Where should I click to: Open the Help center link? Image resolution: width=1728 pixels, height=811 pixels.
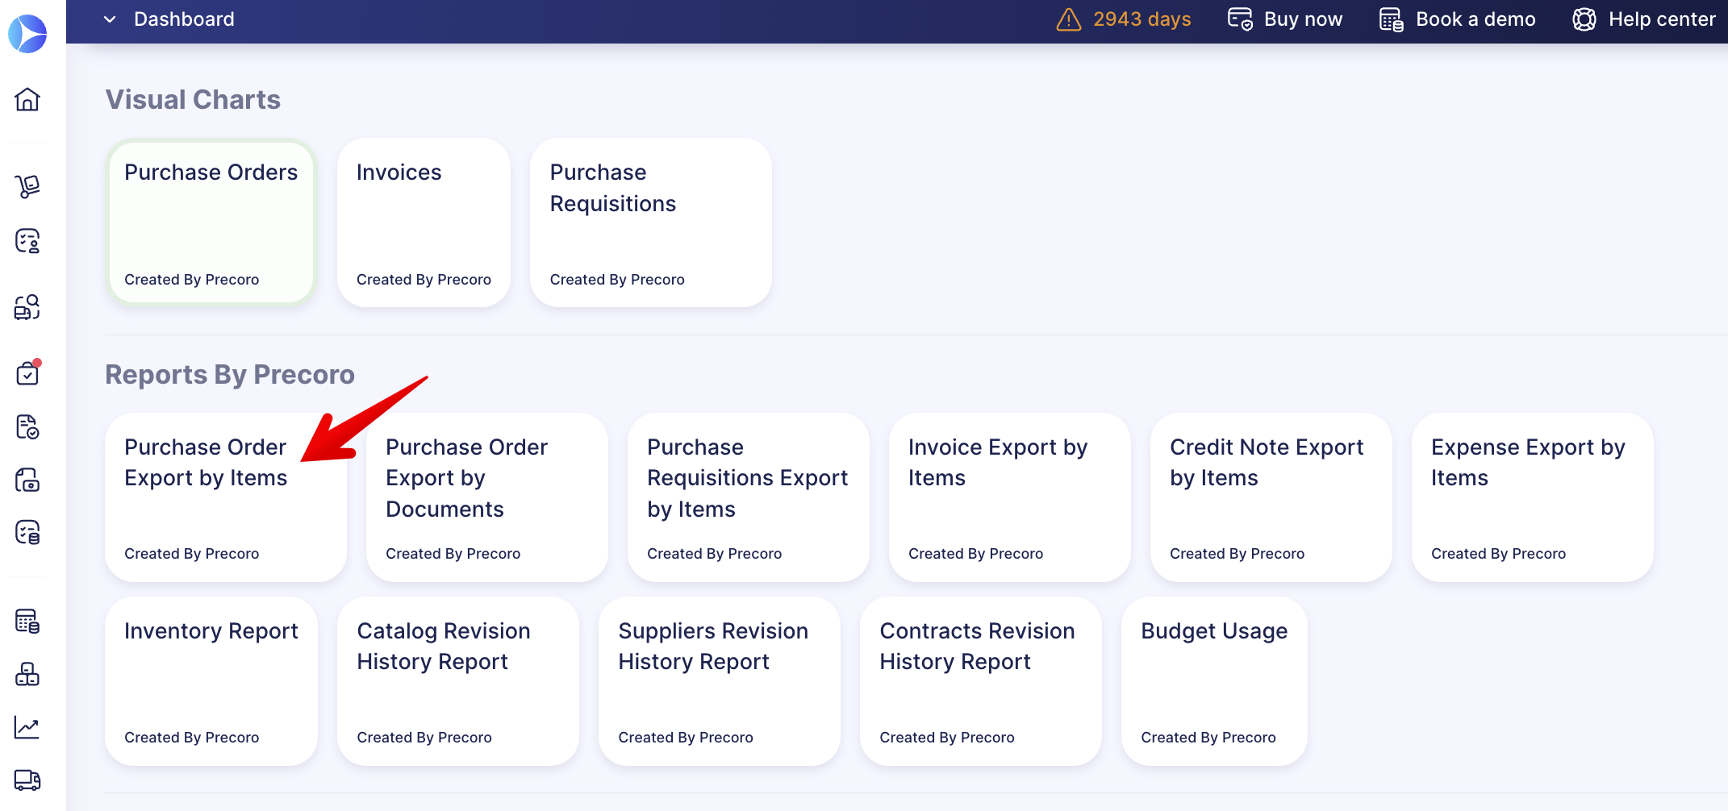point(1662,19)
